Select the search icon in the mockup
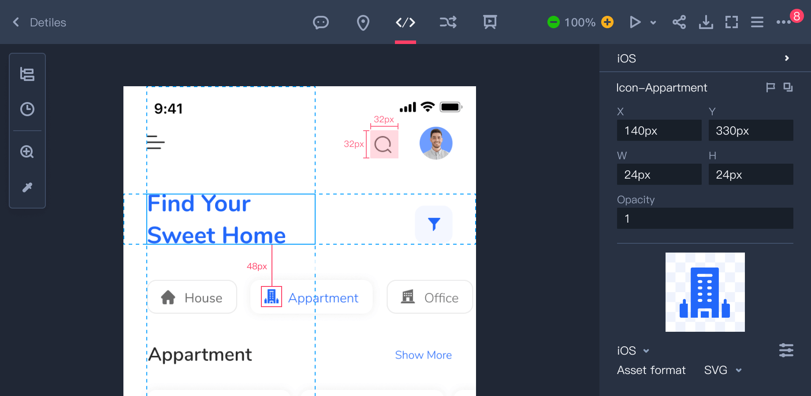 pos(383,144)
